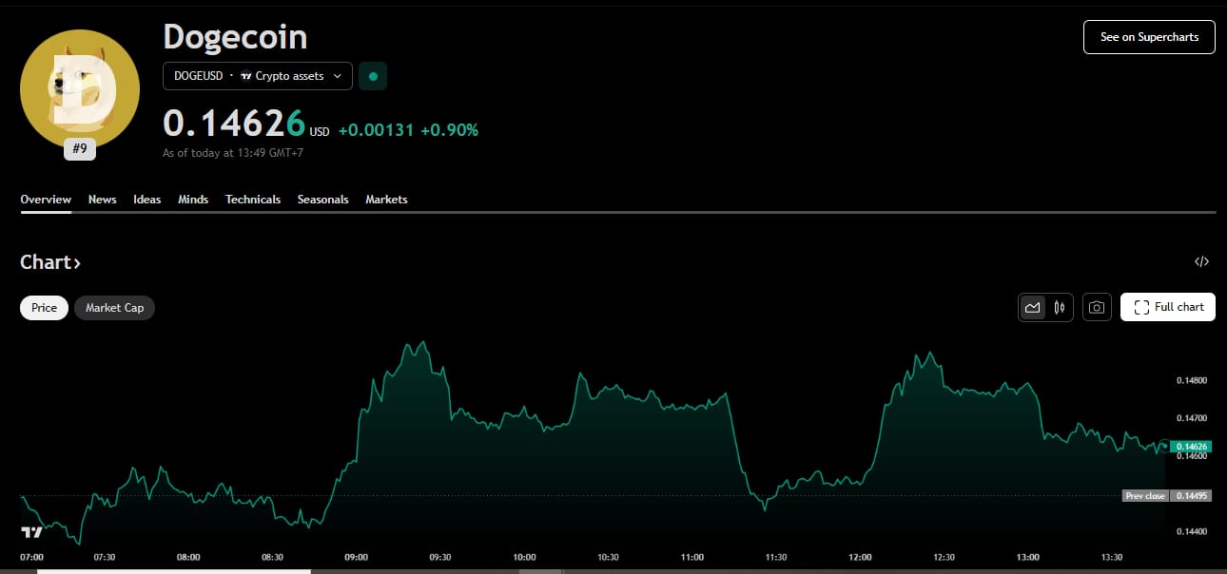Viewport: 1227px width, 574px height.
Task: Switch to the Technicals tab
Action: point(252,200)
